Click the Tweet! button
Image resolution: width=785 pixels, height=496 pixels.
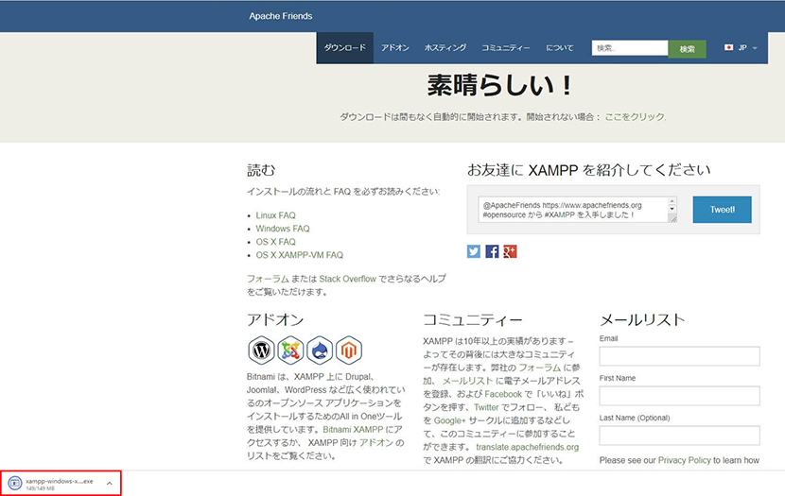tap(722, 210)
